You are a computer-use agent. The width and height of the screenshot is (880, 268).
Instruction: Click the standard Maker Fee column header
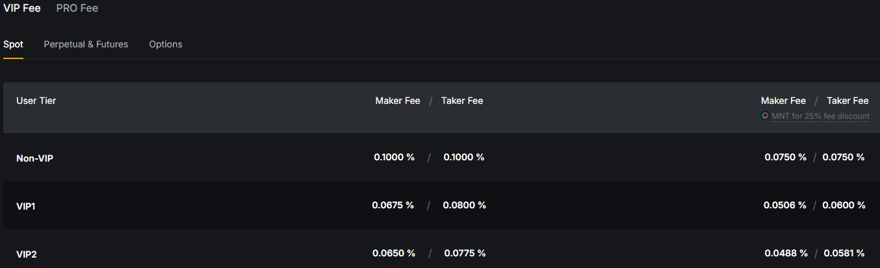pos(398,101)
